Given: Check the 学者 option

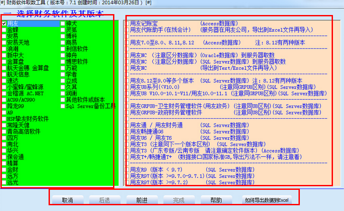Looking at the screenshot, I should point(63,74).
